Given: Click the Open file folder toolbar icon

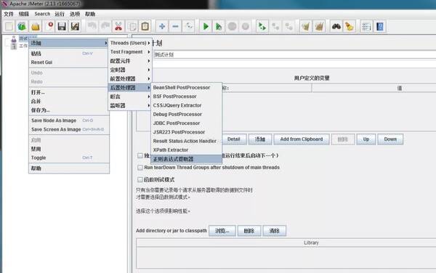Looking at the screenshot, I should 36,26.
